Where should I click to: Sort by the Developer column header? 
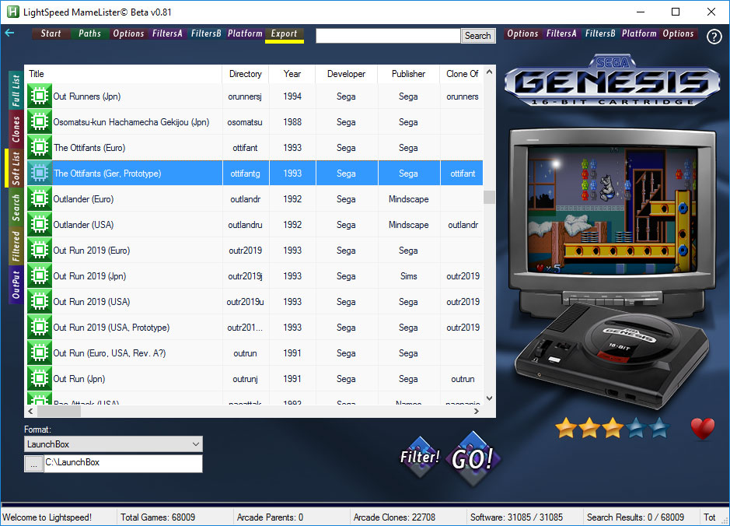[347, 74]
